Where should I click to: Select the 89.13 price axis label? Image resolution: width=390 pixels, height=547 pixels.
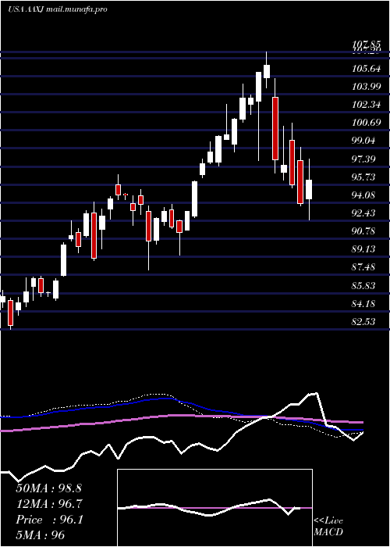(363, 249)
